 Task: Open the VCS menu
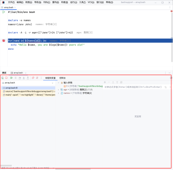(91, 2)
